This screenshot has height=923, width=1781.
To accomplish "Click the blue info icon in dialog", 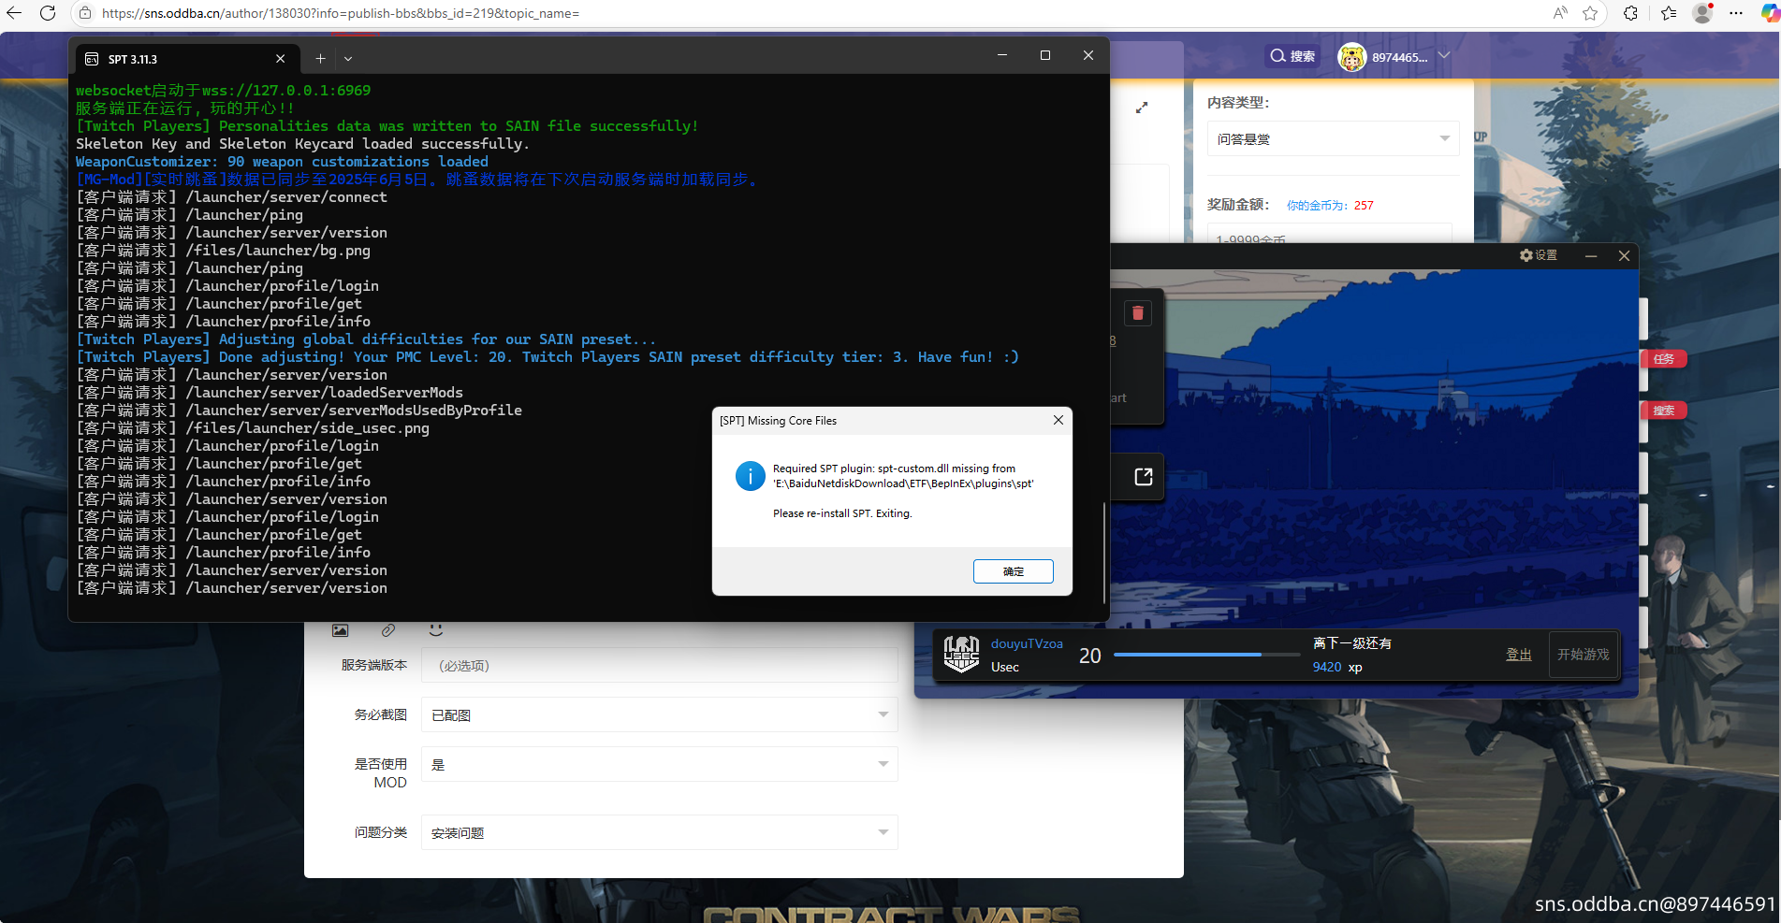I will (750, 476).
